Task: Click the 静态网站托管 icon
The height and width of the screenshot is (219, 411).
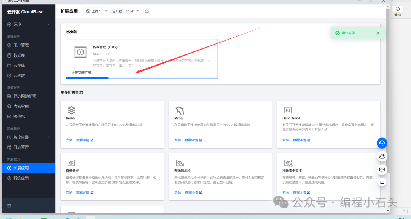Action: pos(9,96)
